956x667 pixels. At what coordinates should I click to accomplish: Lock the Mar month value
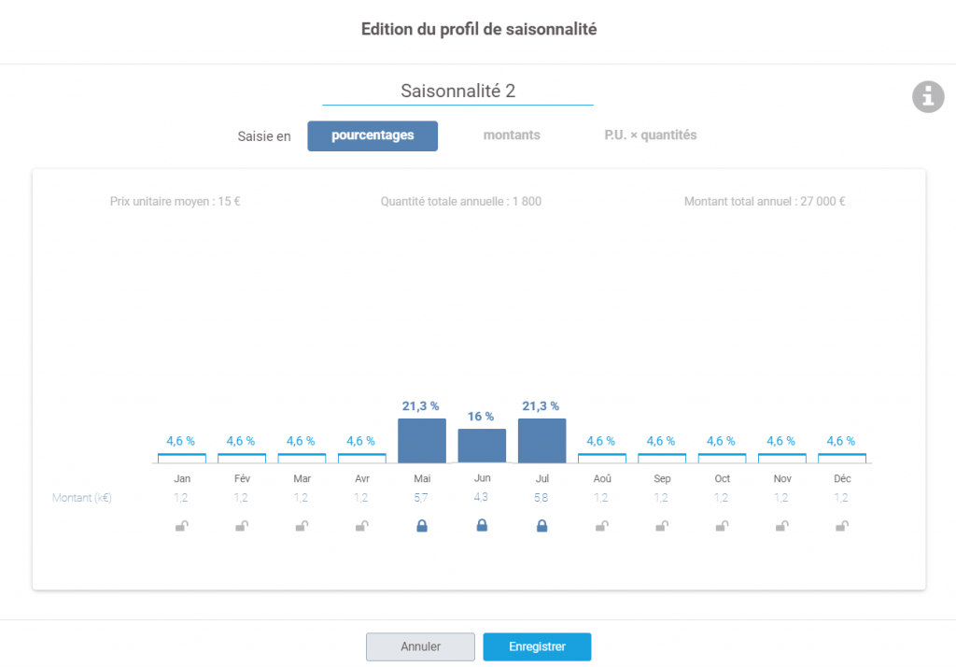click(x=302, y=525)
